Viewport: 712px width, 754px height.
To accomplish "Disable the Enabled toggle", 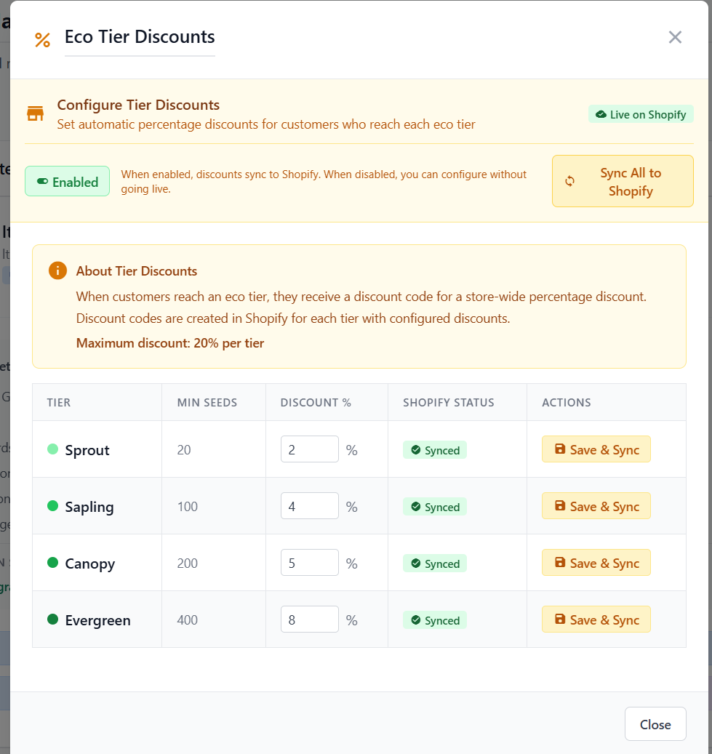I will (67, 182).
